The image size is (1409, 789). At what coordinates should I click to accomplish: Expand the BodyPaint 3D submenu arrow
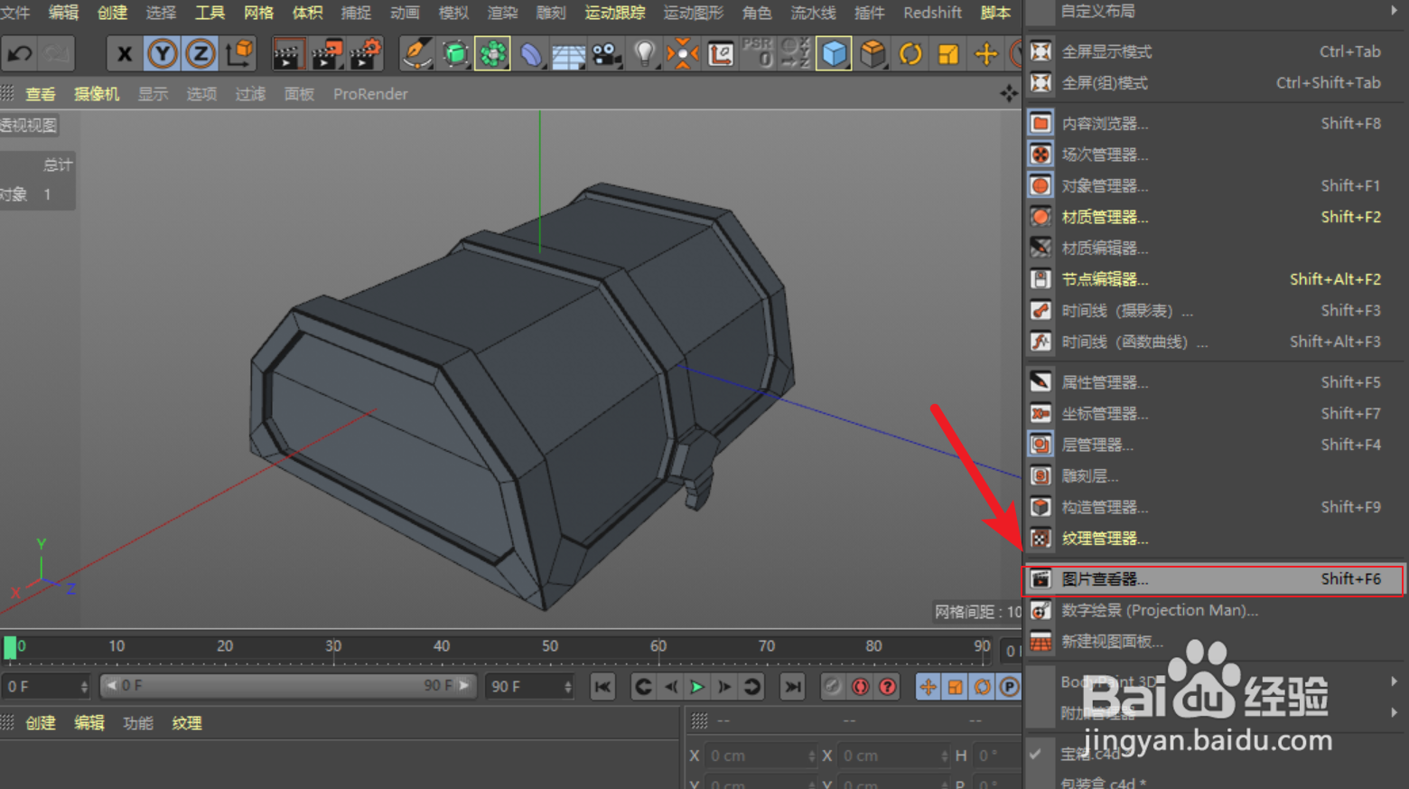[x=1395, y=681]
